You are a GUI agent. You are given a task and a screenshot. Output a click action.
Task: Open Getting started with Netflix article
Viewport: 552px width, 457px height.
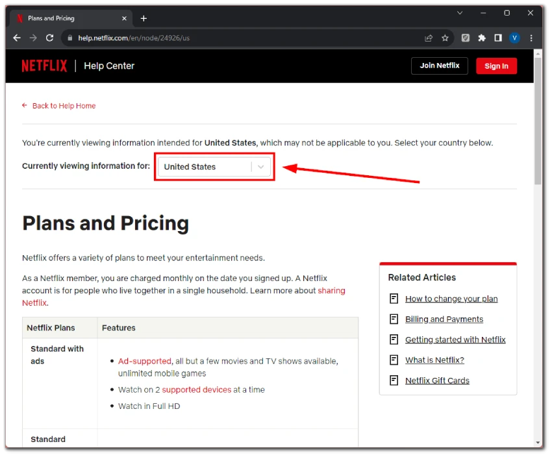[x=455, y=340]
